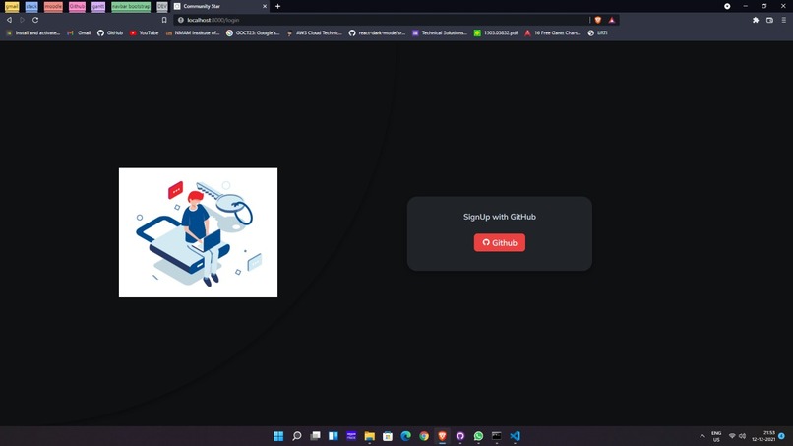Switch to the gantt pinned tab
The width and height of the screenshot is (793, 446).
98,7
